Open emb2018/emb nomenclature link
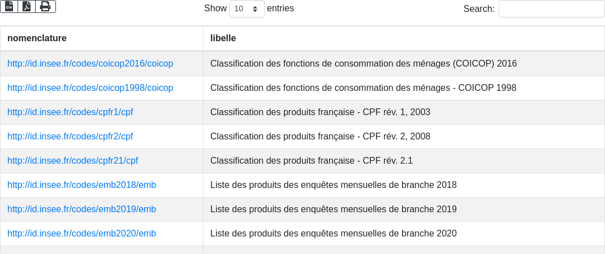Screen dimensions: 605x254 [x=82, y=185]
